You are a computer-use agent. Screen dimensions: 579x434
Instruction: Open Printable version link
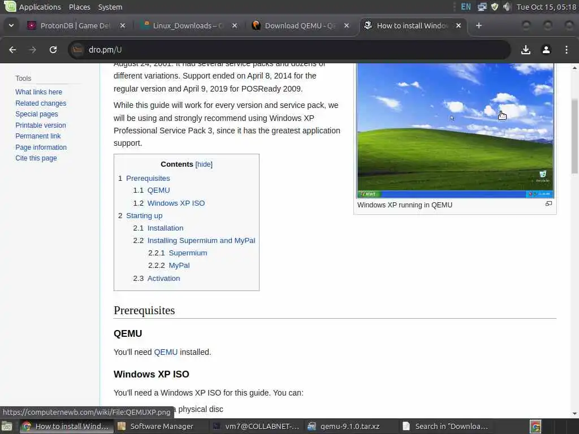pos(41,125)
